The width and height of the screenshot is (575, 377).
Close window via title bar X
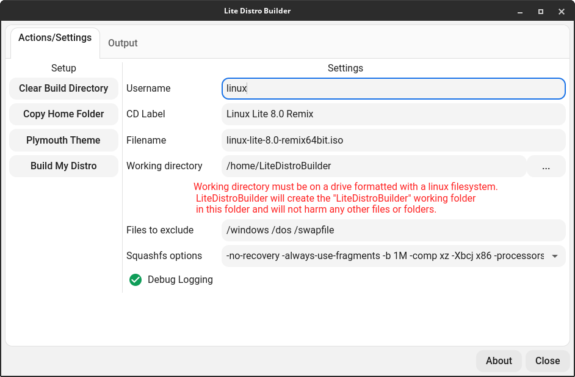(x=562, y=12)
